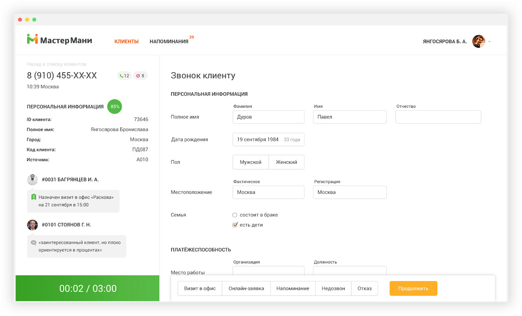This screenshot has width=522, height=316.
Task: Focus the Фамилия field containing Дуров
Action: tap(268, 117)
